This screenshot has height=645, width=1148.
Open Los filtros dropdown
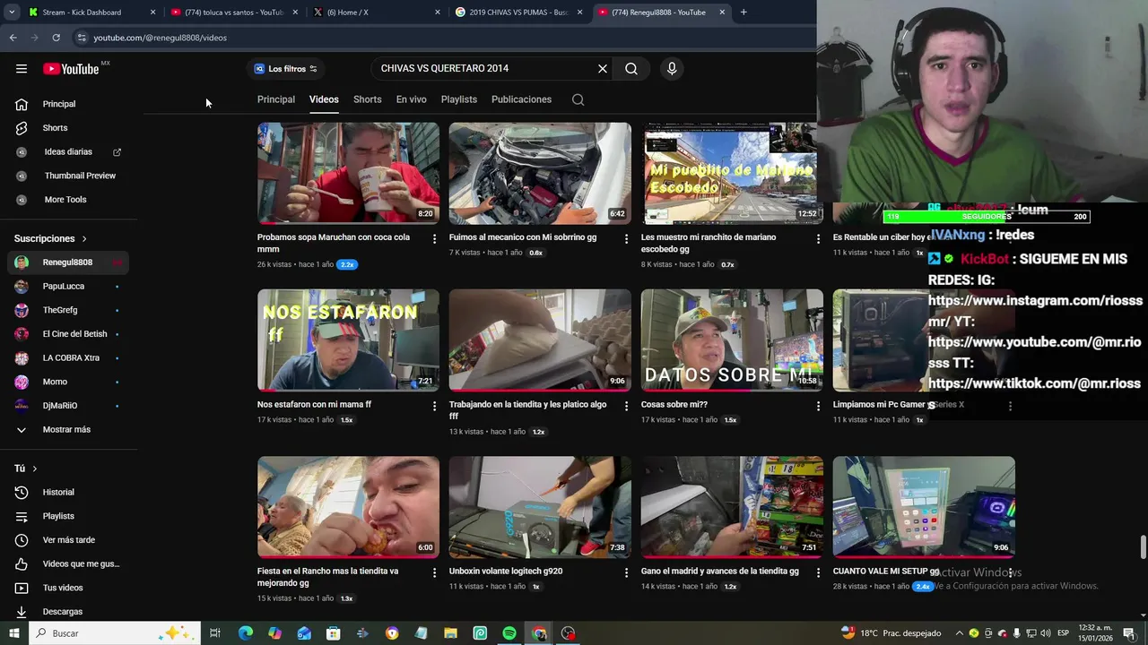(x=285, y=69)
